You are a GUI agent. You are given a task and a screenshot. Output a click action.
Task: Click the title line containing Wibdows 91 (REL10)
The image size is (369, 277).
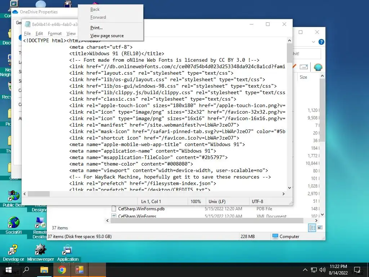pyautogui.click(x=117, y=53)
